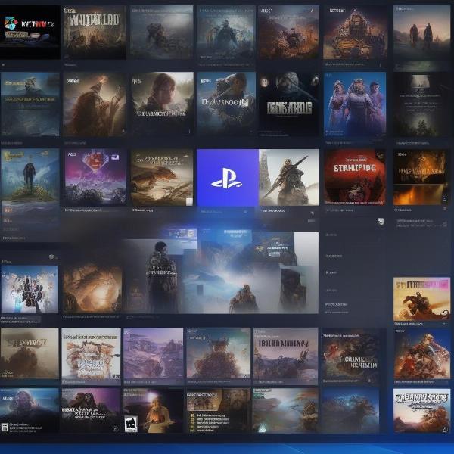The height and width of the screenshot is (454, 454).
Task: Click the round emblem on the dark grey-title tile
Action: point(264,82)
